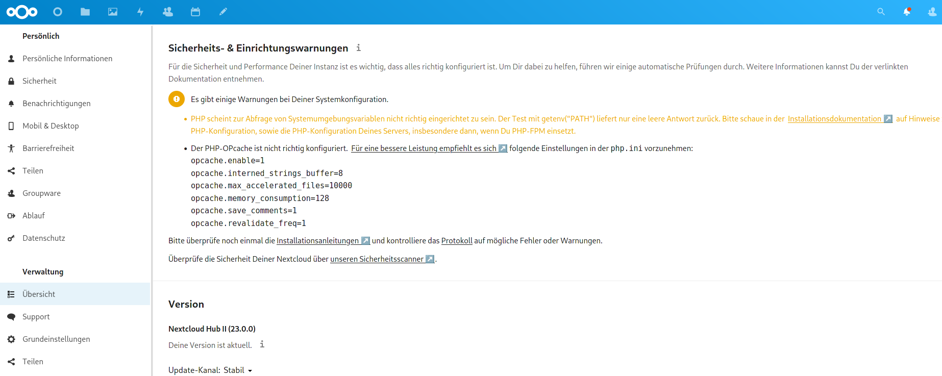This screenshot has width=942, height=376.
Task: Click the 'Sicherheits- & Einrichtungswarnungen' heading
Action: (x=258, y=48)
